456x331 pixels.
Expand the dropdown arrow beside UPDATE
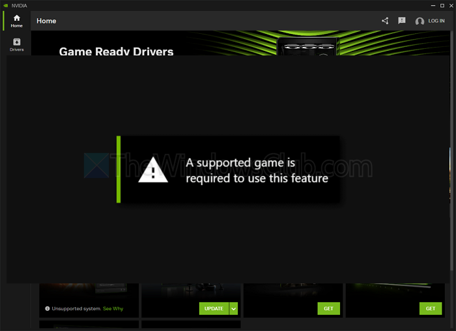pyautogui.click(x=233, y=309)
